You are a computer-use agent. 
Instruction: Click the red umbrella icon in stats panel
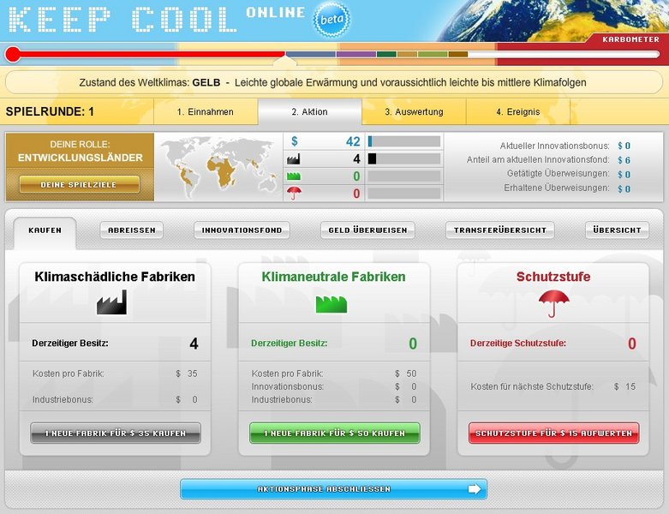294,194
